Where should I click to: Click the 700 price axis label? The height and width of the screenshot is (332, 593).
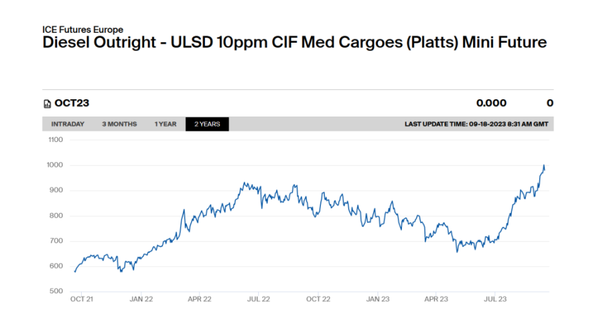click(x=57, y=241)
